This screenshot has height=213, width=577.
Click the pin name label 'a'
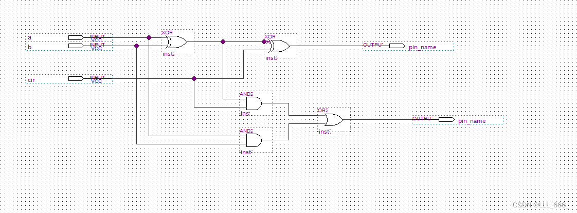(x=30, y=37)
